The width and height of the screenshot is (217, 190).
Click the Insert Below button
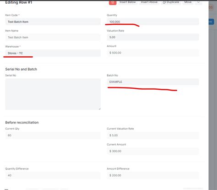128,2
